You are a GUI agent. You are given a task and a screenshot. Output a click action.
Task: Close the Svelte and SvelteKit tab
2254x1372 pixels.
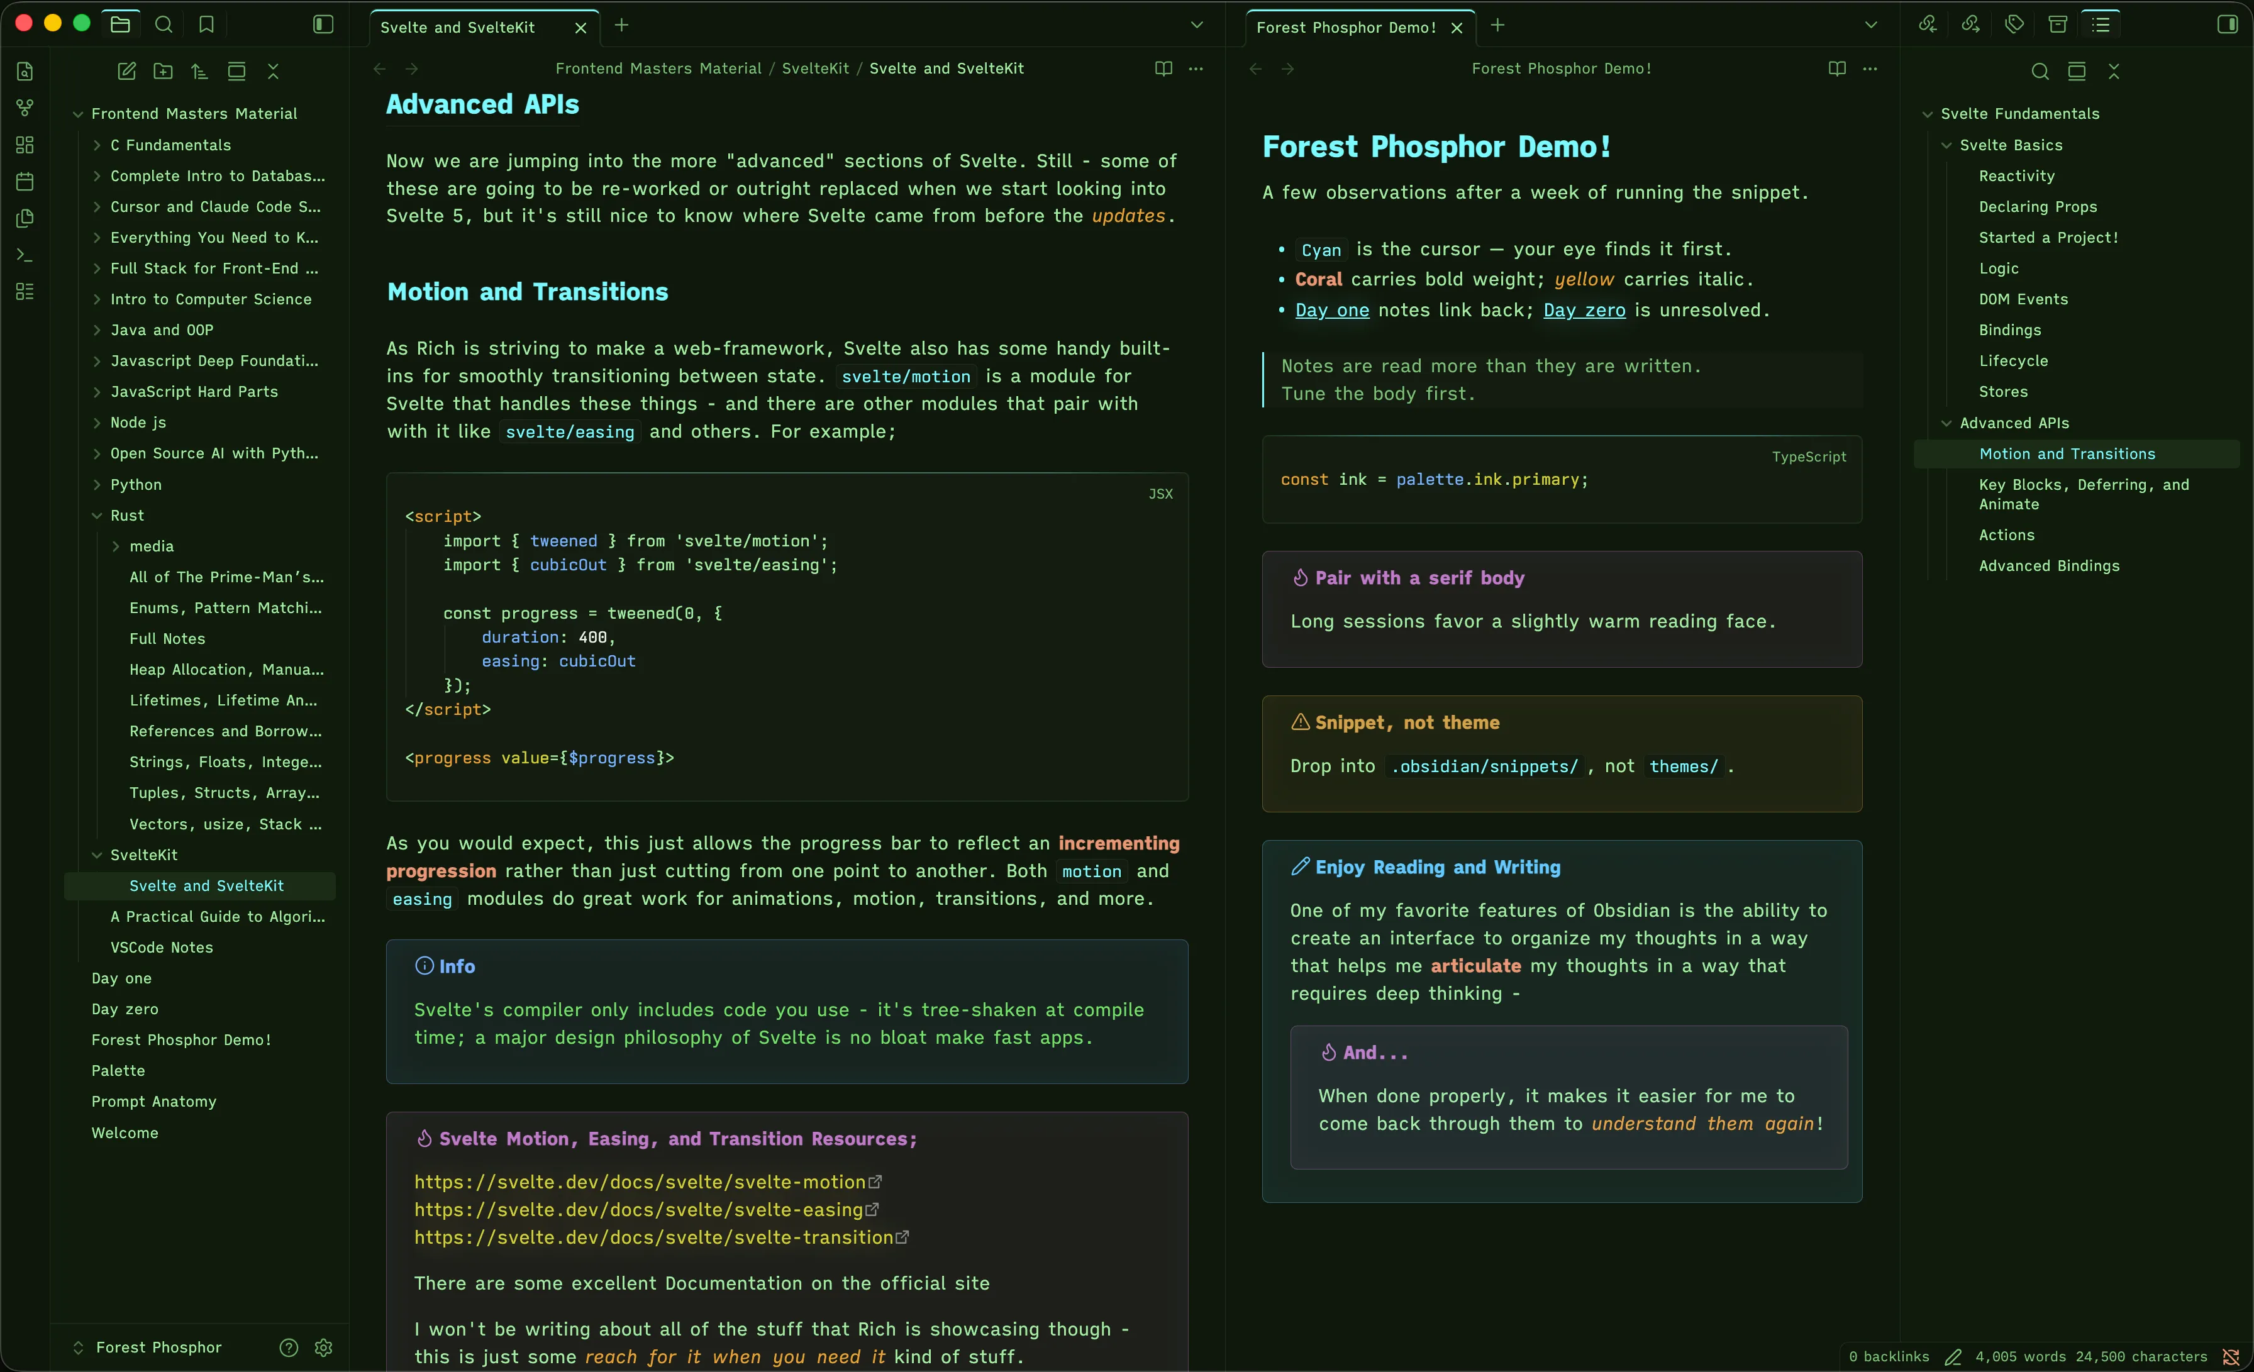(580, 28)
